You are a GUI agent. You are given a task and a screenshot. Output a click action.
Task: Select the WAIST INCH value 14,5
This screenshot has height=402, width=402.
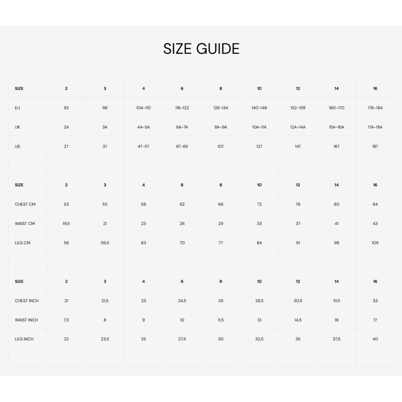298,320
